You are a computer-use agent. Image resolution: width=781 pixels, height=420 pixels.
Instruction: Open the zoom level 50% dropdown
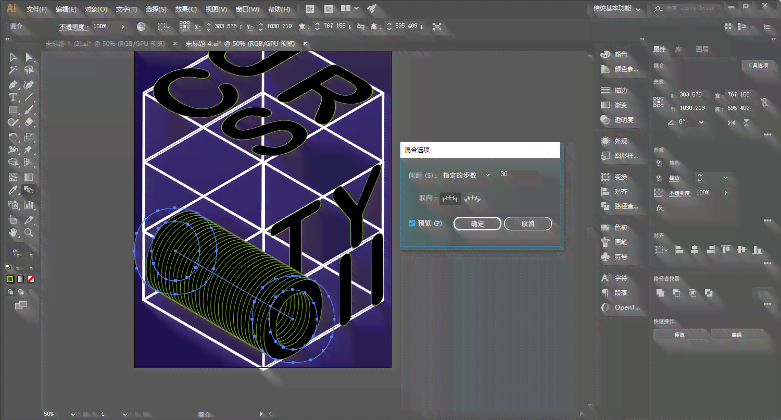tap(72, 414)
